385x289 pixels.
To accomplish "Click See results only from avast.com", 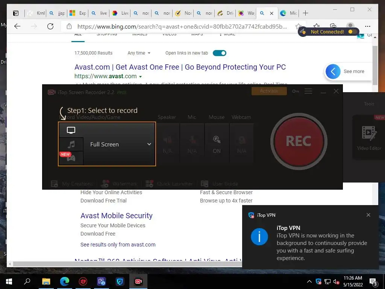I will point(118,245).
